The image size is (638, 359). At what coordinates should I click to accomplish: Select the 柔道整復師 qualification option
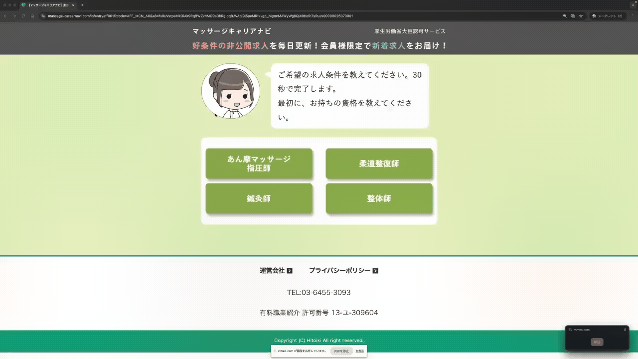379,164
